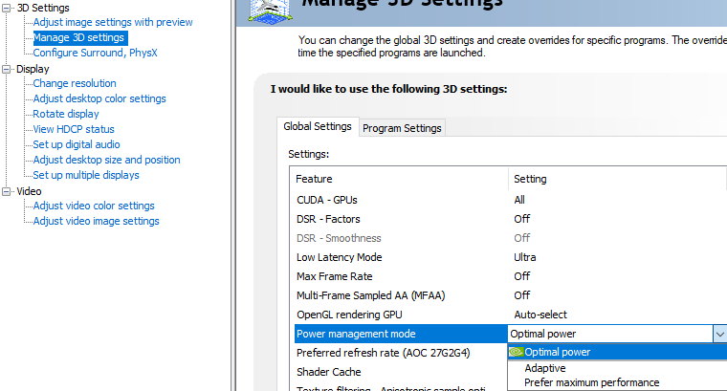
Task: Click Max Frame Rate setting row
Action: (x=334, y=276)
